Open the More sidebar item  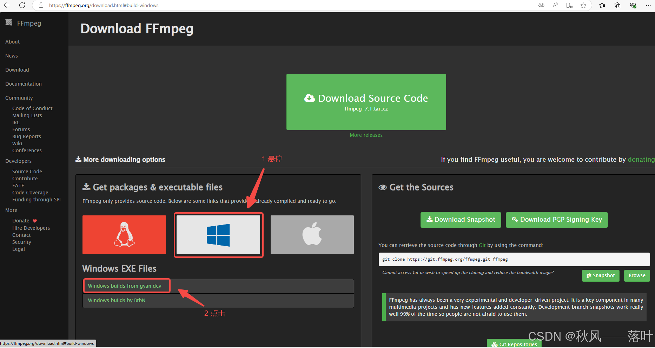11,210
